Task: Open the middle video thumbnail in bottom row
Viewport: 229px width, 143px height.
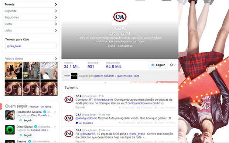Action: point(31,87)
